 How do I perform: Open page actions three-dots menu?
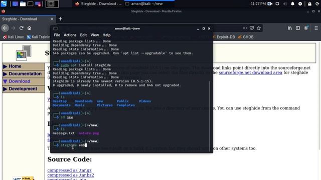pyautogui.click(x=245, y=28)
